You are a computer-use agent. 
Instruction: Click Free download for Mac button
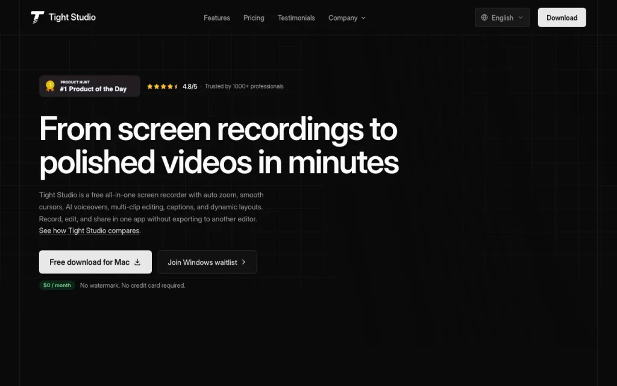[95, 262]
